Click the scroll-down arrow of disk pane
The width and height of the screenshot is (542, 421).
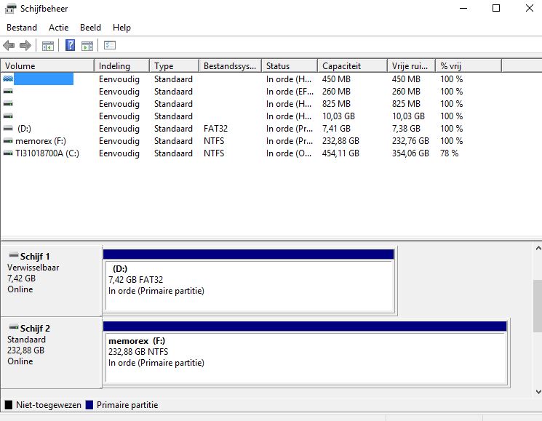(x=538, y=391)
